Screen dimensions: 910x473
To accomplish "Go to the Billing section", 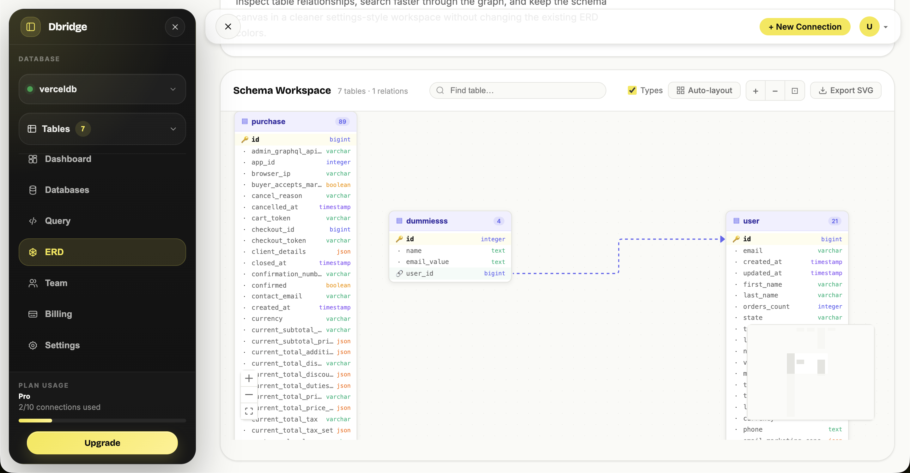I will (58, 314).
